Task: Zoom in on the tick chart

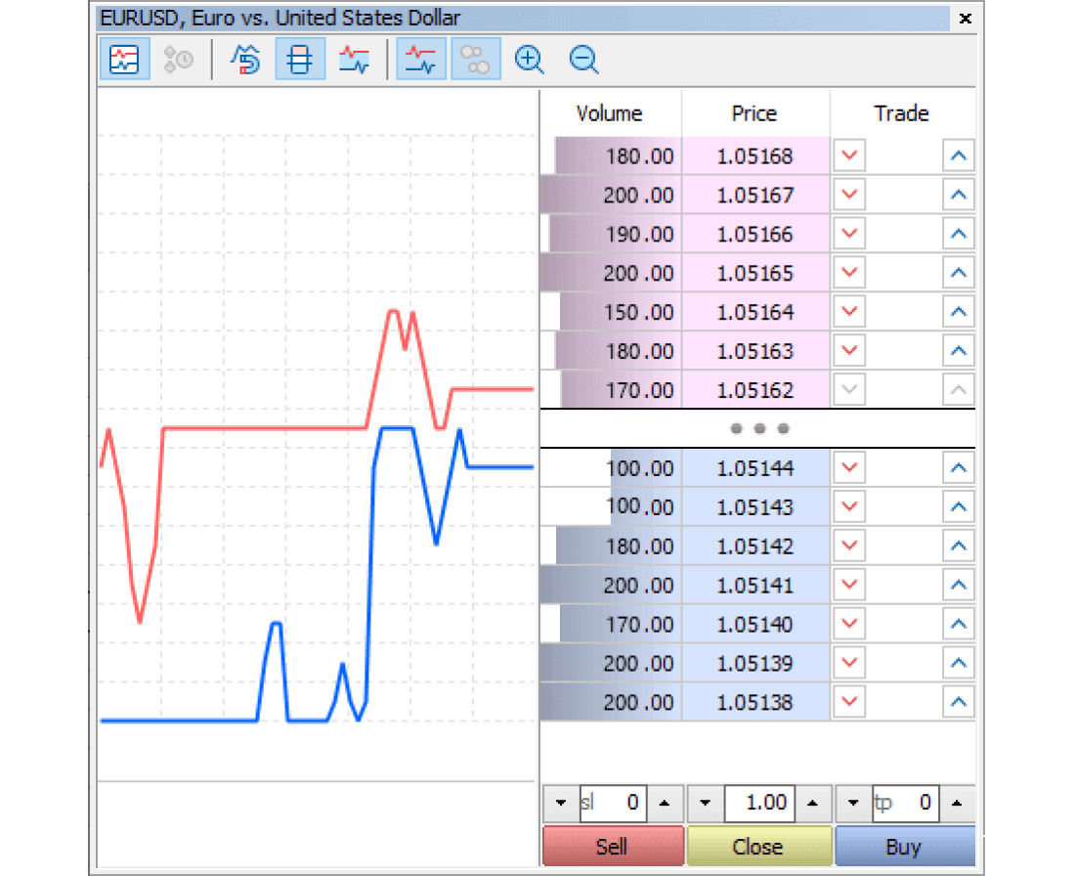Action: 529,60
